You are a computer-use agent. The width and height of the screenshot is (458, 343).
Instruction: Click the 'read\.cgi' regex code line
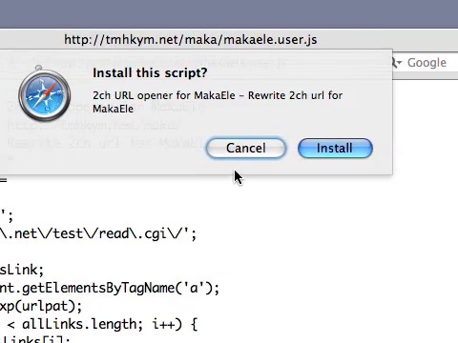click(98, 233)
